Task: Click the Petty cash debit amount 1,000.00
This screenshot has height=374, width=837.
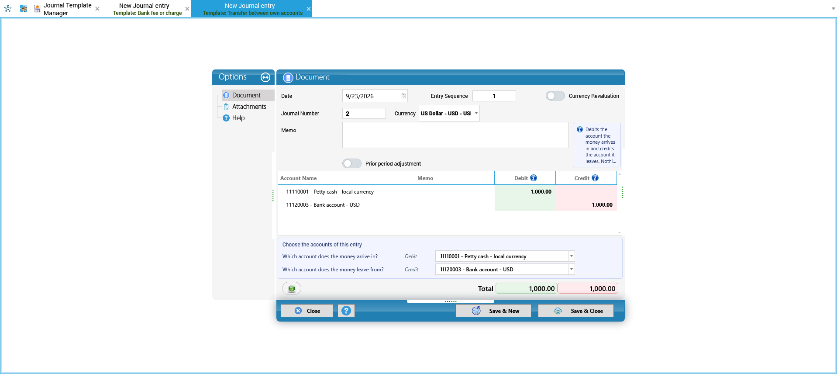Action: point(541,192)
